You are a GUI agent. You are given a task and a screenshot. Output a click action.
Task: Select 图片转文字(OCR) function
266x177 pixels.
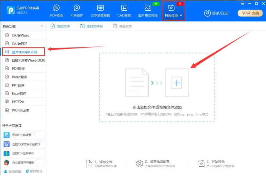[x=24, y=52]
